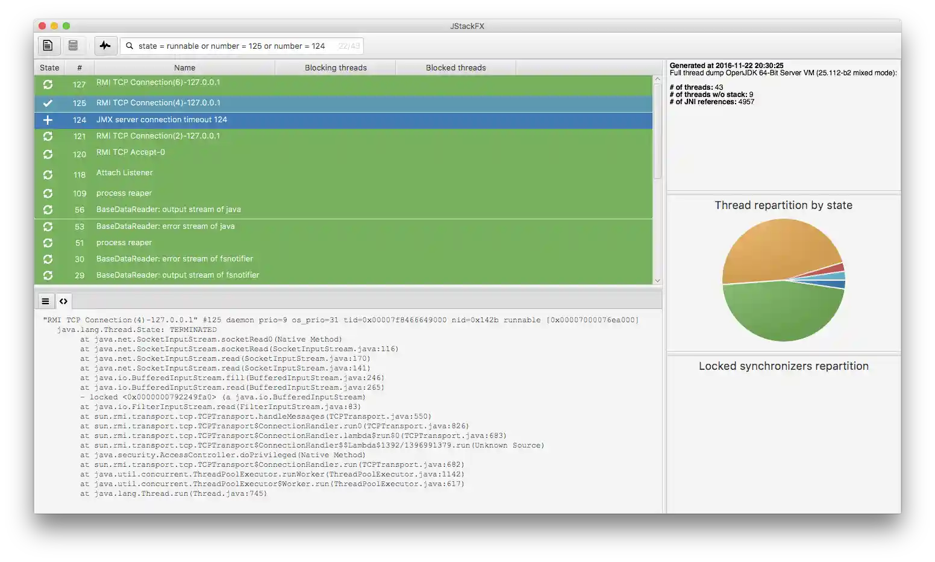Sort threads by the Name column
The width and height of the screenshot is (935, 562).
[x=184, y=67]
